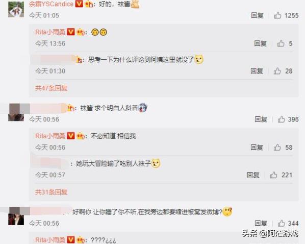The height and width of the screenshot is (244, 305).
Task: Expand the 共31条回复 reply thread
Action: pos(51,192)
